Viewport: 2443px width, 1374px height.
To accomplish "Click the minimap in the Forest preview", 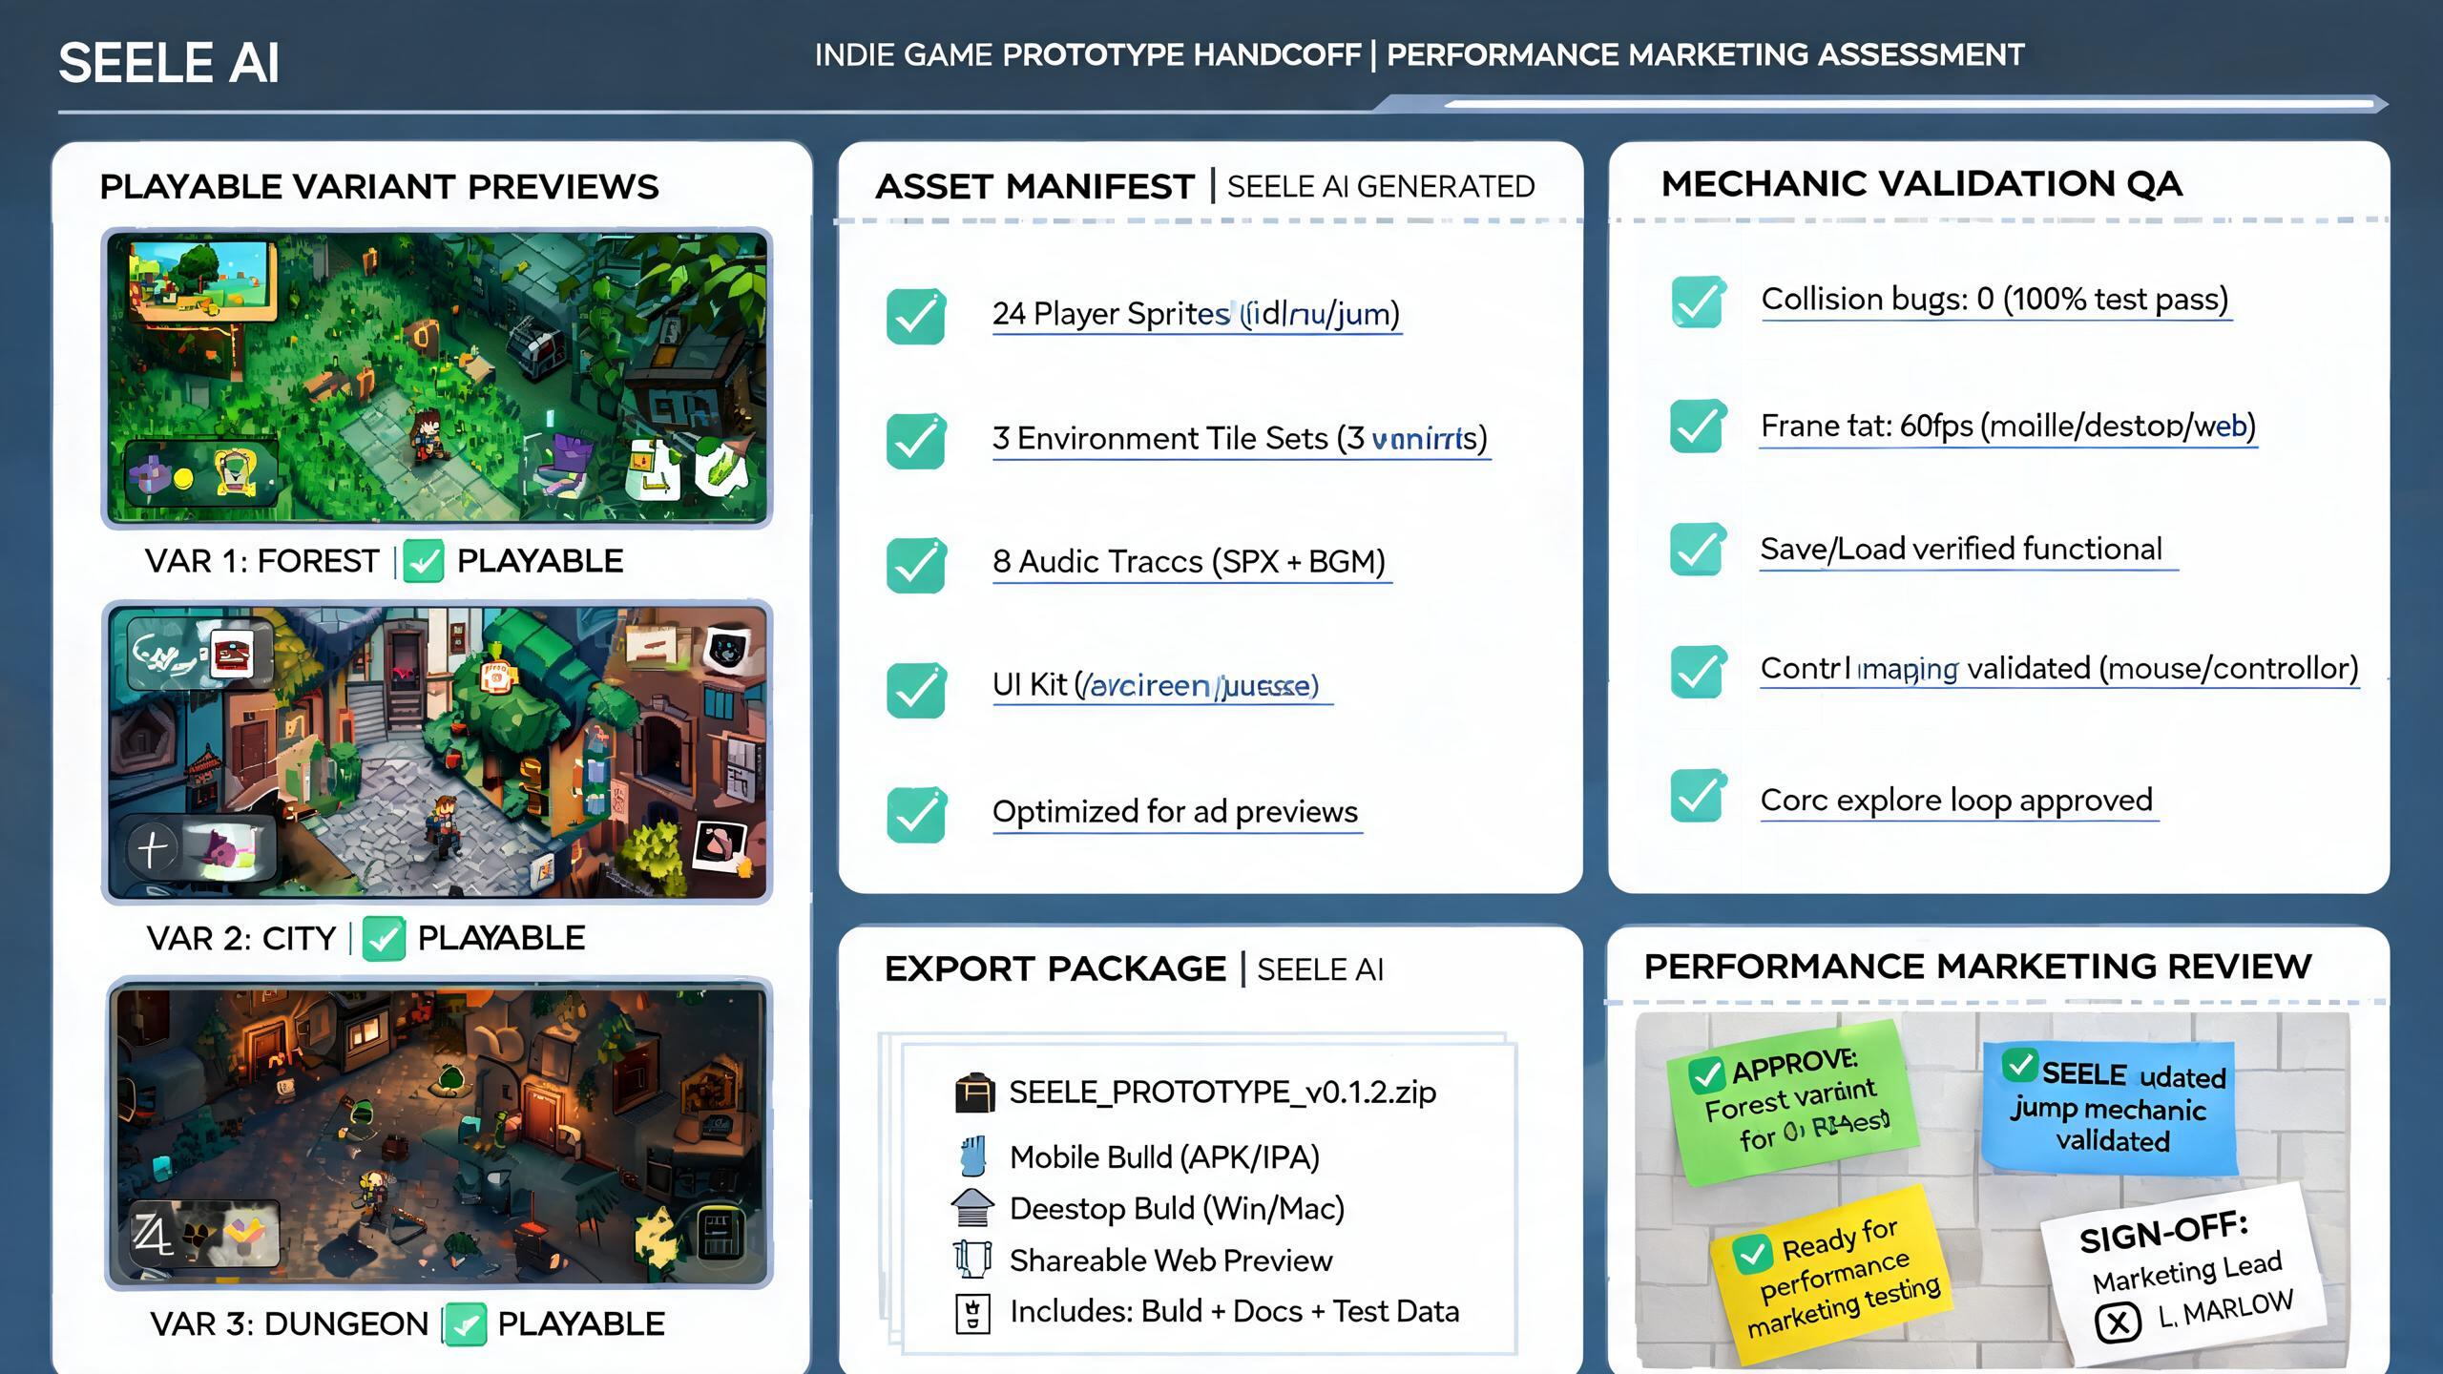I will pyautogui.click(x=202, y=281).
